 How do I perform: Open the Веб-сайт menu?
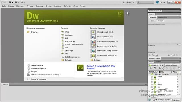click(67, 6)
